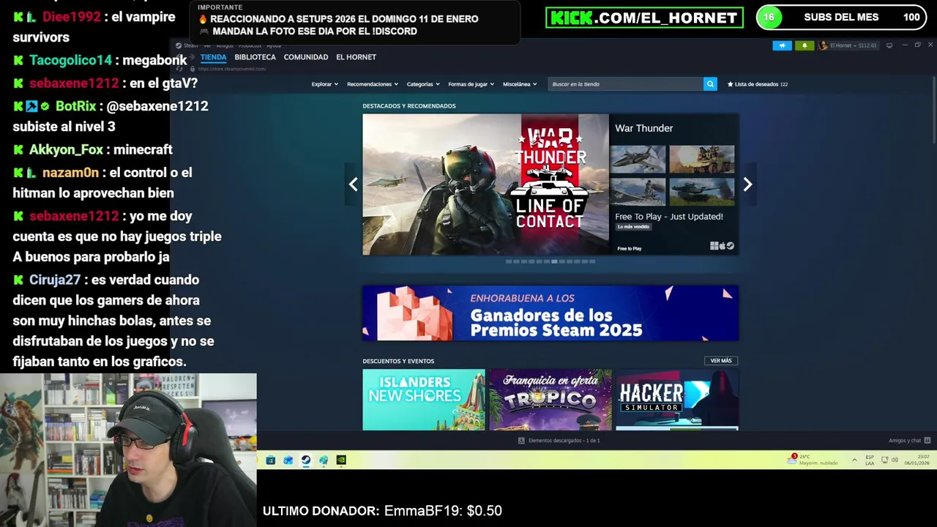Expand the Formas de jugar dropdown
The width and height of the screenshot is (937, 527).
tap(471, 84)
